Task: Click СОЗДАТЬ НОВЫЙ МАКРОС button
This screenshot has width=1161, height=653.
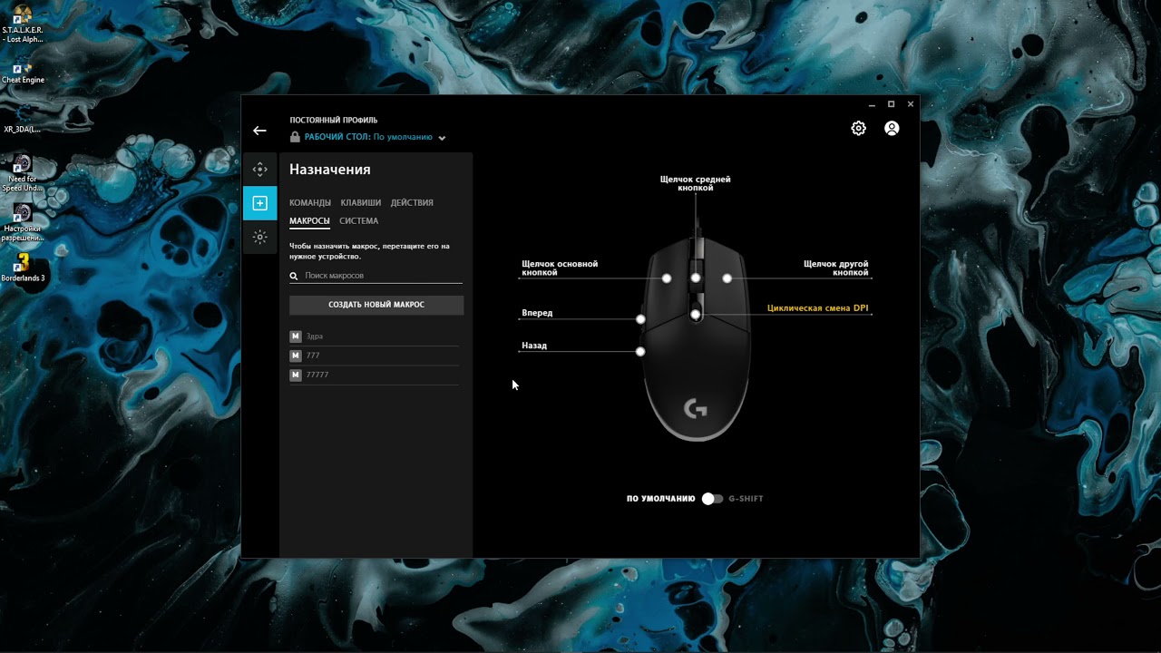Action: coord(376,305)
